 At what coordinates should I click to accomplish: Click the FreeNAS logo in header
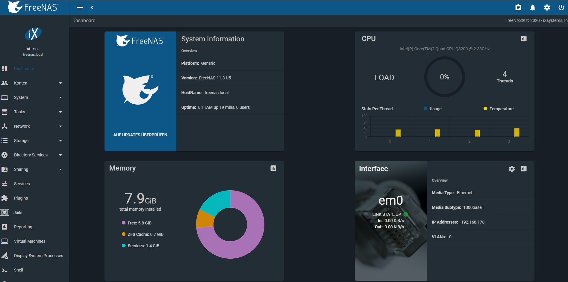pyautogui.click(x=33, y=7)
